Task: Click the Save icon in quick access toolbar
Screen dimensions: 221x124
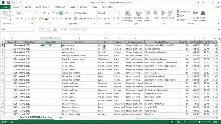Action: tap(8, 2)
